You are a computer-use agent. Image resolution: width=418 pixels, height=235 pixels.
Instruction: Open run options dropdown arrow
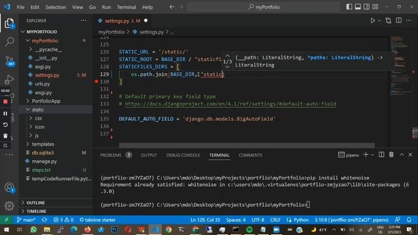379,20
